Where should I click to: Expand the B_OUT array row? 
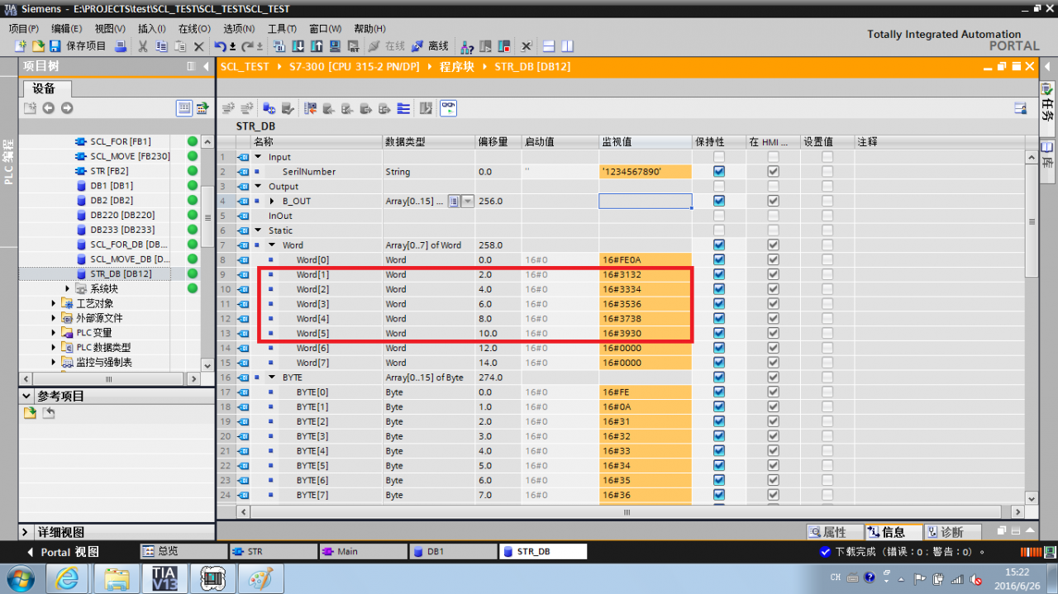click(x=273, y=201)
